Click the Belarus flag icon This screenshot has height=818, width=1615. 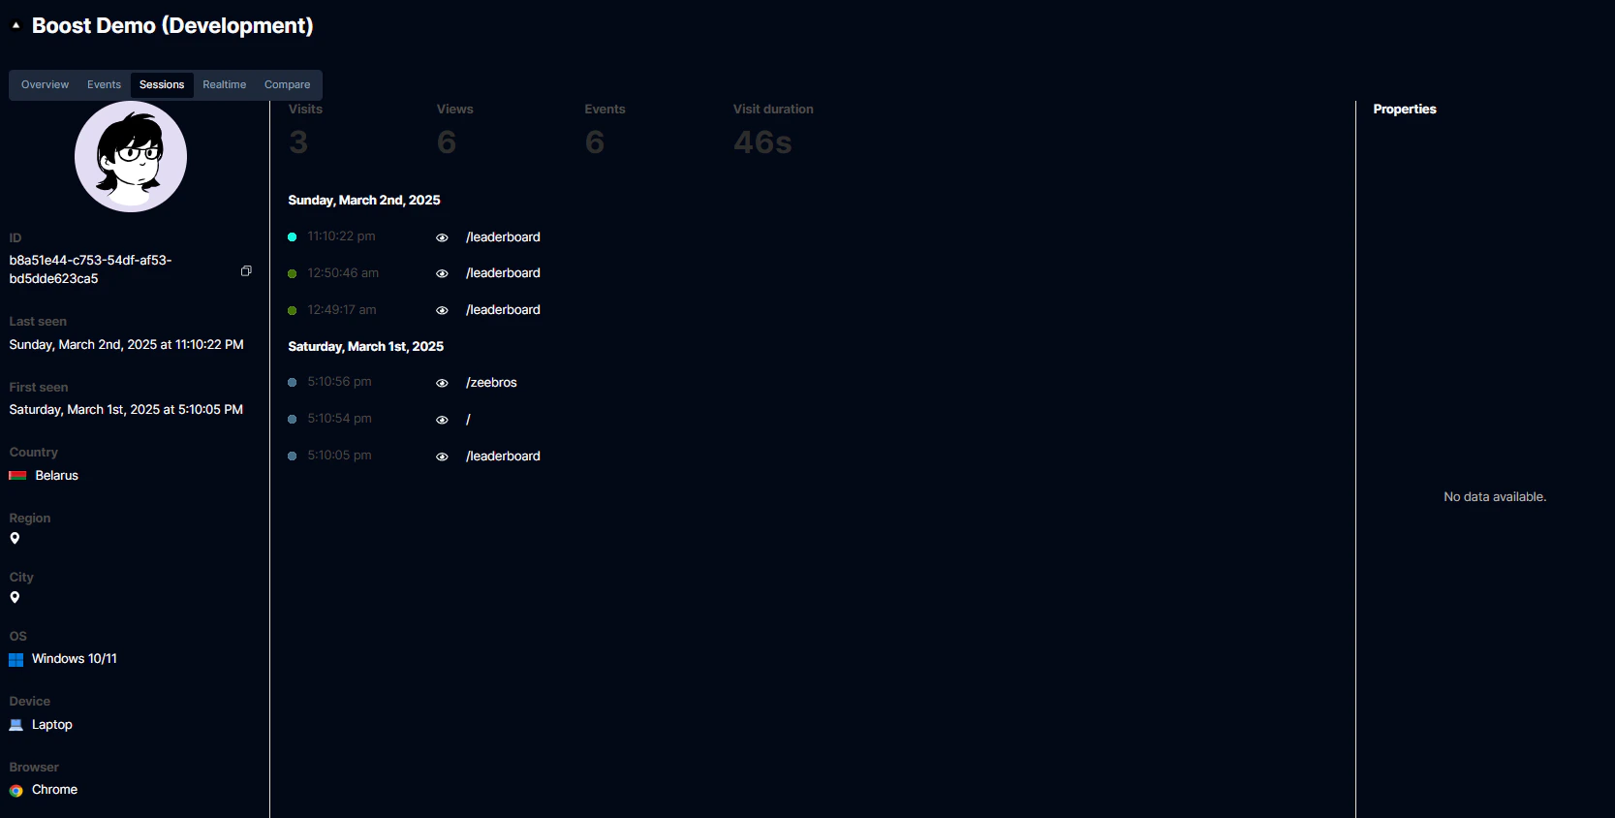coord(17,476)
